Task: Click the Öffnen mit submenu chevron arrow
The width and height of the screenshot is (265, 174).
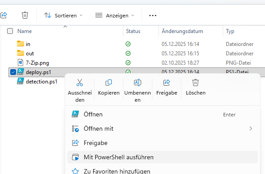Action: (251, 128)
